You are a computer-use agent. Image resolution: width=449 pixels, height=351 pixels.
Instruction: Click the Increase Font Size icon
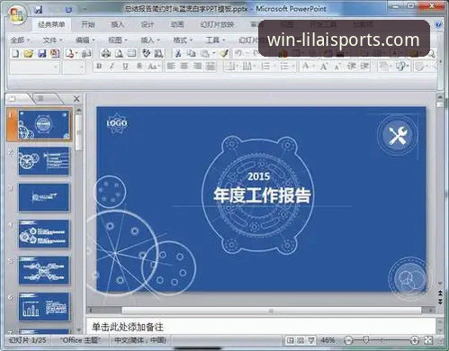(324, 67)
